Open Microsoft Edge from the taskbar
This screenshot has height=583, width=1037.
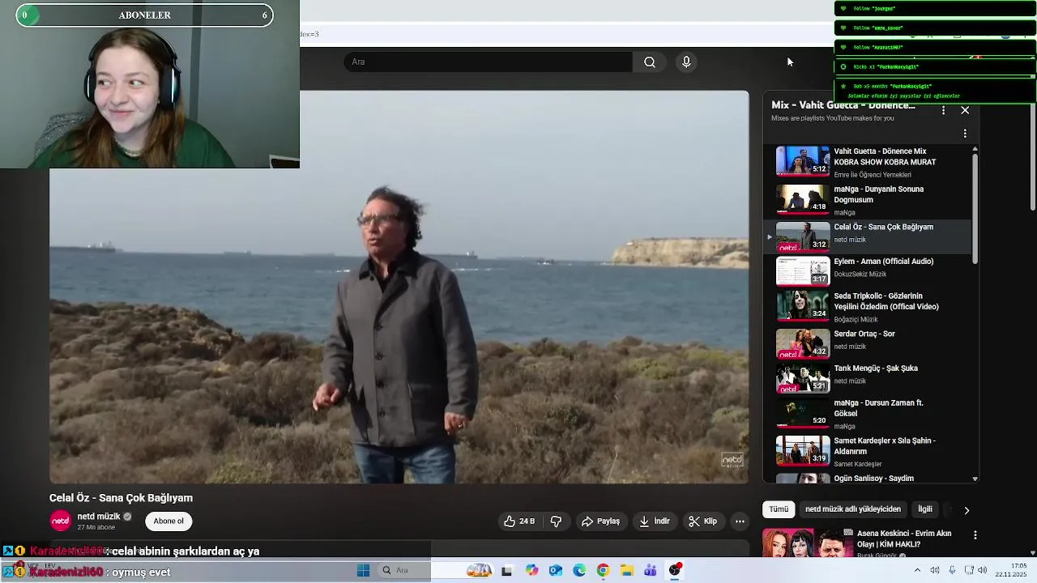pyautogui.click(x=579, y=571)
